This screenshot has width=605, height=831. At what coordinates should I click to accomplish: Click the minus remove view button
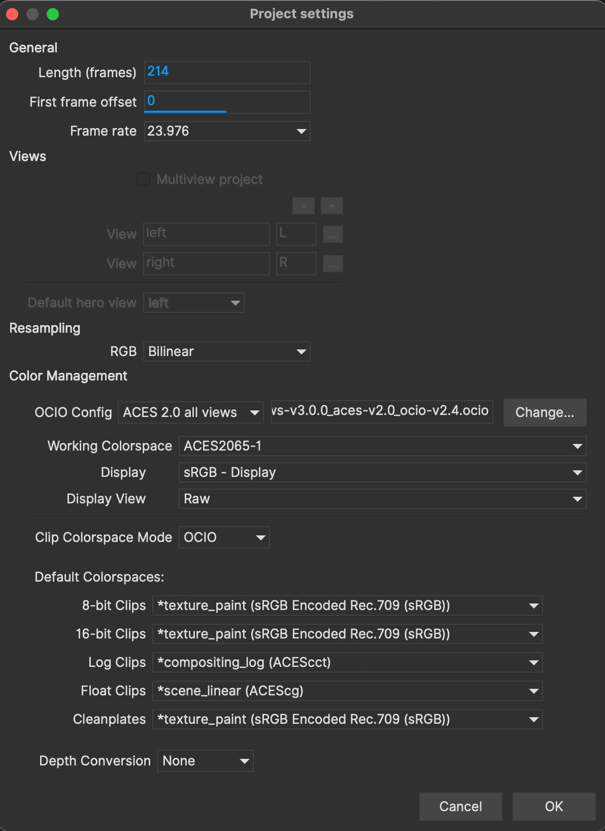pyautogui.click(x=304, y=206)
